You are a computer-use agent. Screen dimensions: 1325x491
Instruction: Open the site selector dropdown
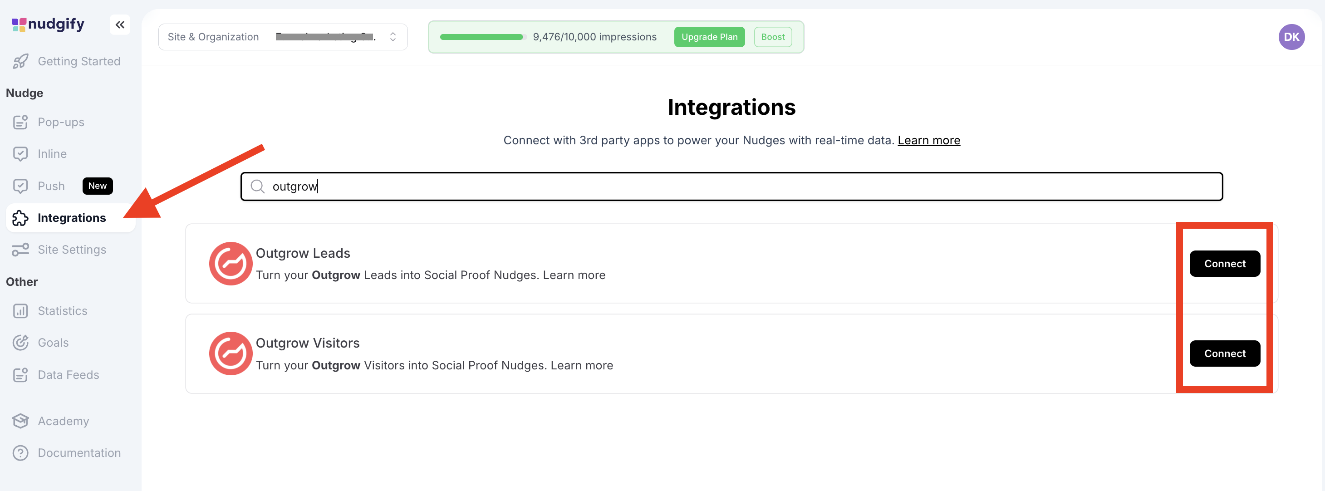(x=338, y=37)
